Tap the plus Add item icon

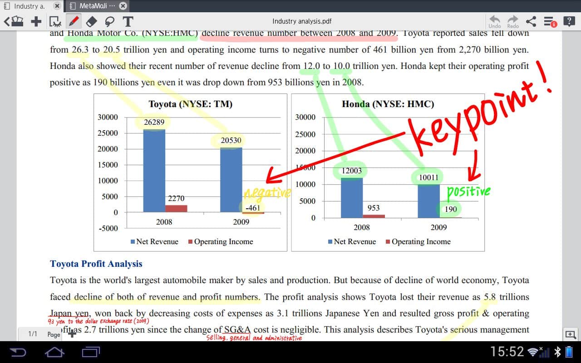pyautogui.click(x=36, y=21)
